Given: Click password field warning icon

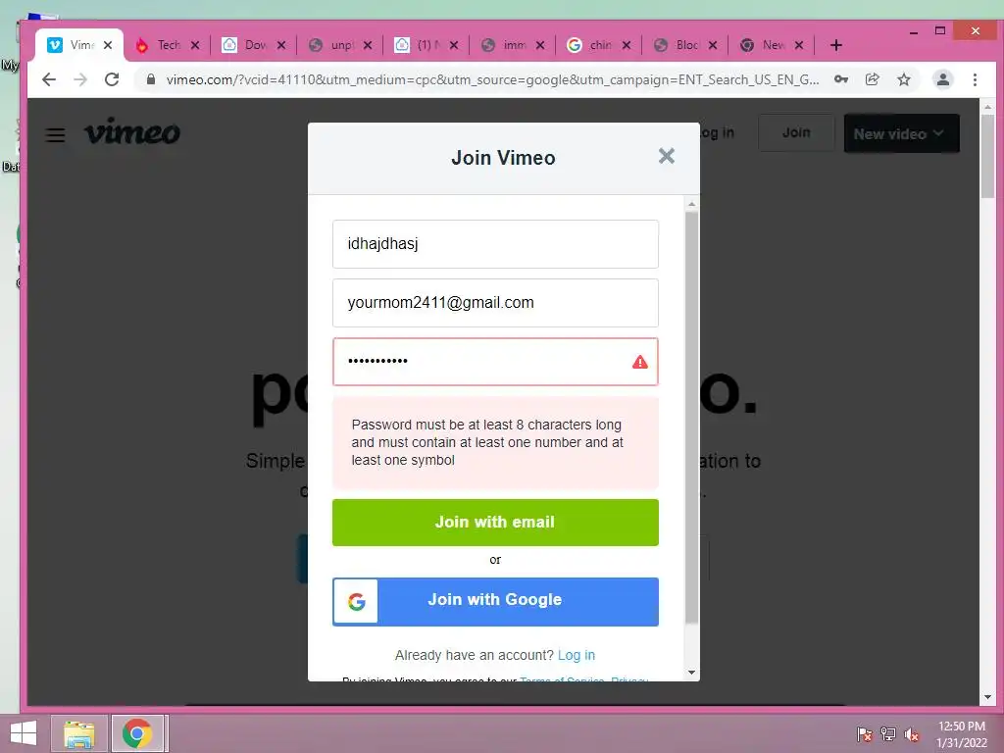Looking at the screenshot, I should pyautogui.click(x=639, y=363).
